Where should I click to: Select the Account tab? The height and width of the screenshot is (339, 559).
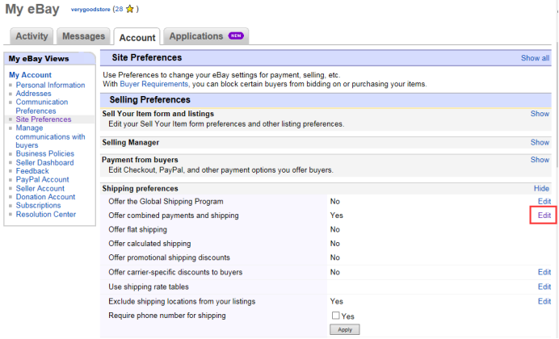tap(137, 37)
